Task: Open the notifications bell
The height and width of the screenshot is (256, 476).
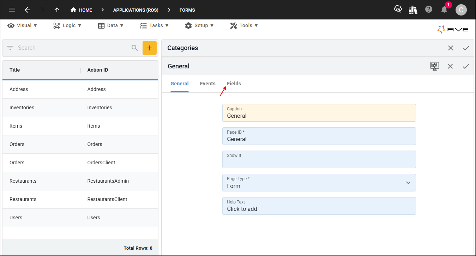Action: [x=444, y=10]
